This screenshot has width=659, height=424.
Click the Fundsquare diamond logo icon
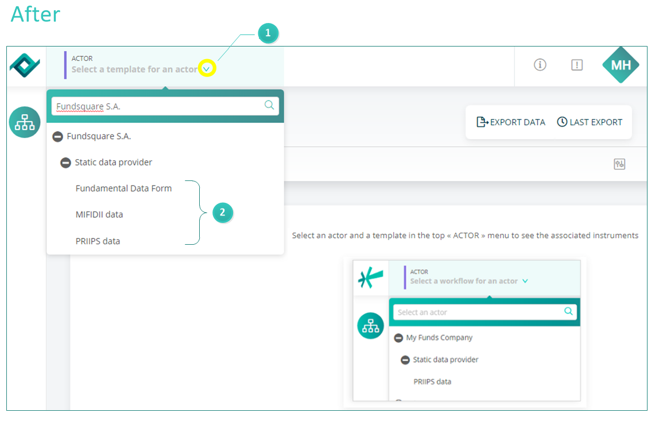25,65
